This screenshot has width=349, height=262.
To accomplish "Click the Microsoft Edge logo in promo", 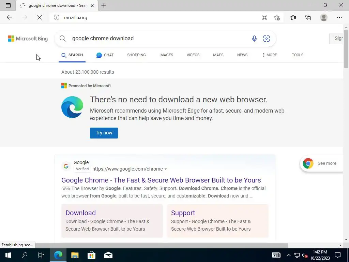I will tap(72, 107).
